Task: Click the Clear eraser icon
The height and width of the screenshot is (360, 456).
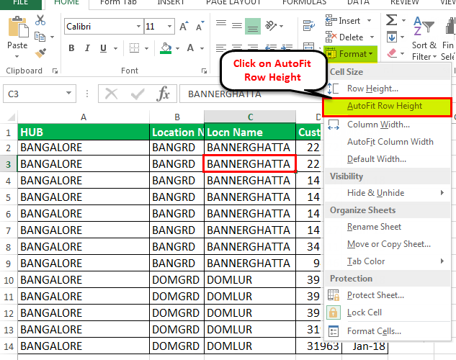Action: (392, 53)
